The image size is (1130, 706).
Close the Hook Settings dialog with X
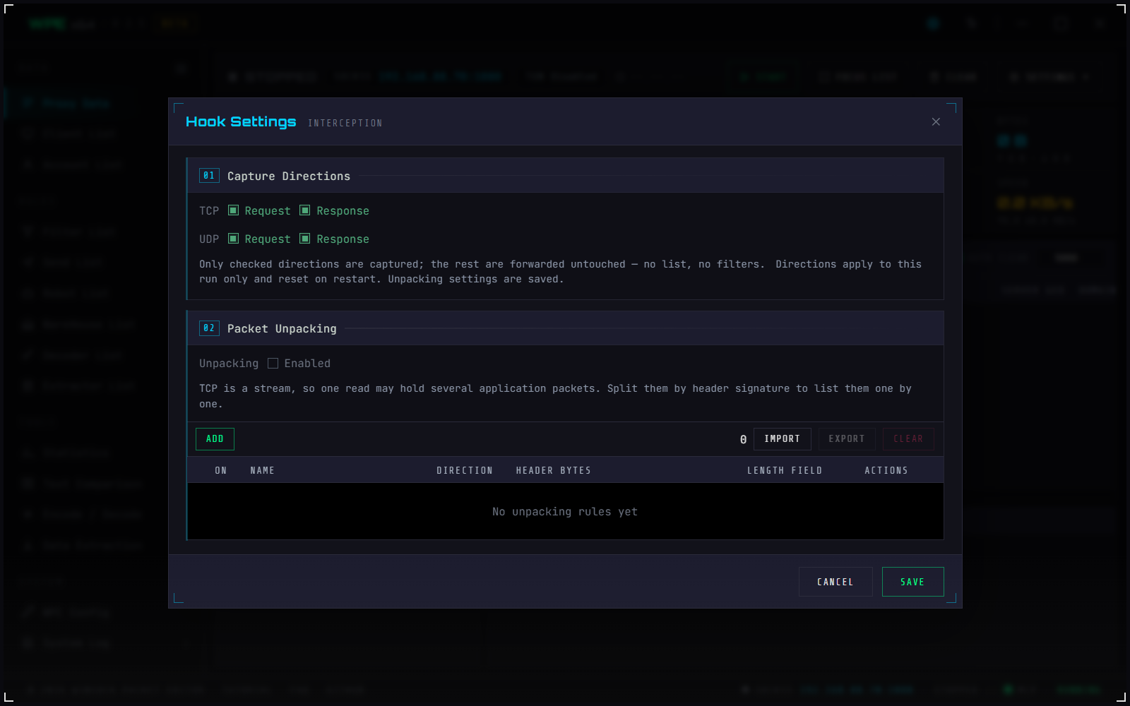point(936,121)
